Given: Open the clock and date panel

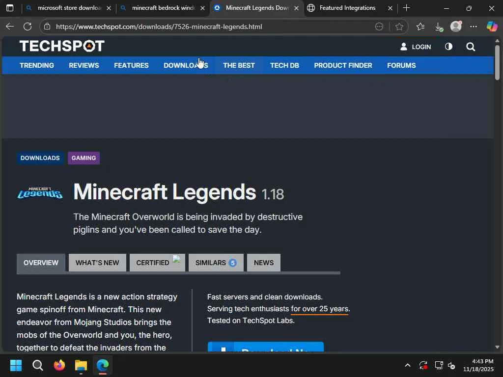Looking at the screenshot, I should coord(478,365).
